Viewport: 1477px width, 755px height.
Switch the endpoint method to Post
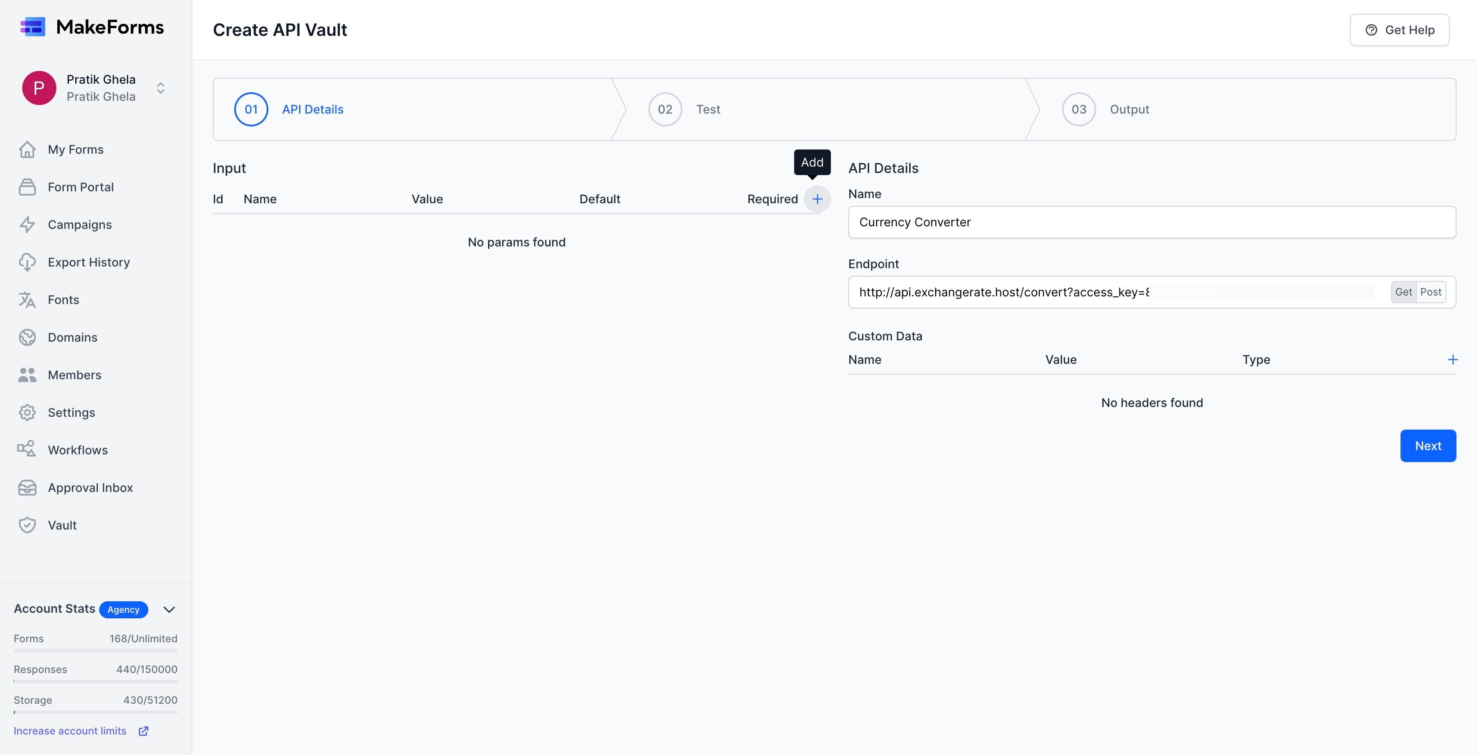point(1431,292)
